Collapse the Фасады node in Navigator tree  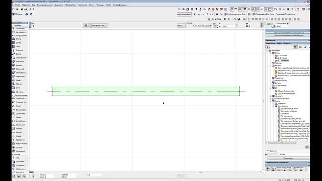[x=270, y=66]
